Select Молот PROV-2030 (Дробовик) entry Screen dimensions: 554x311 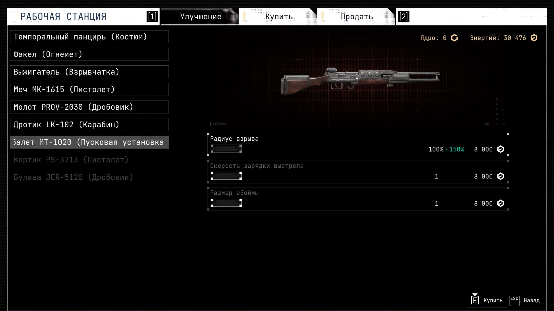(x=89, y=107)
